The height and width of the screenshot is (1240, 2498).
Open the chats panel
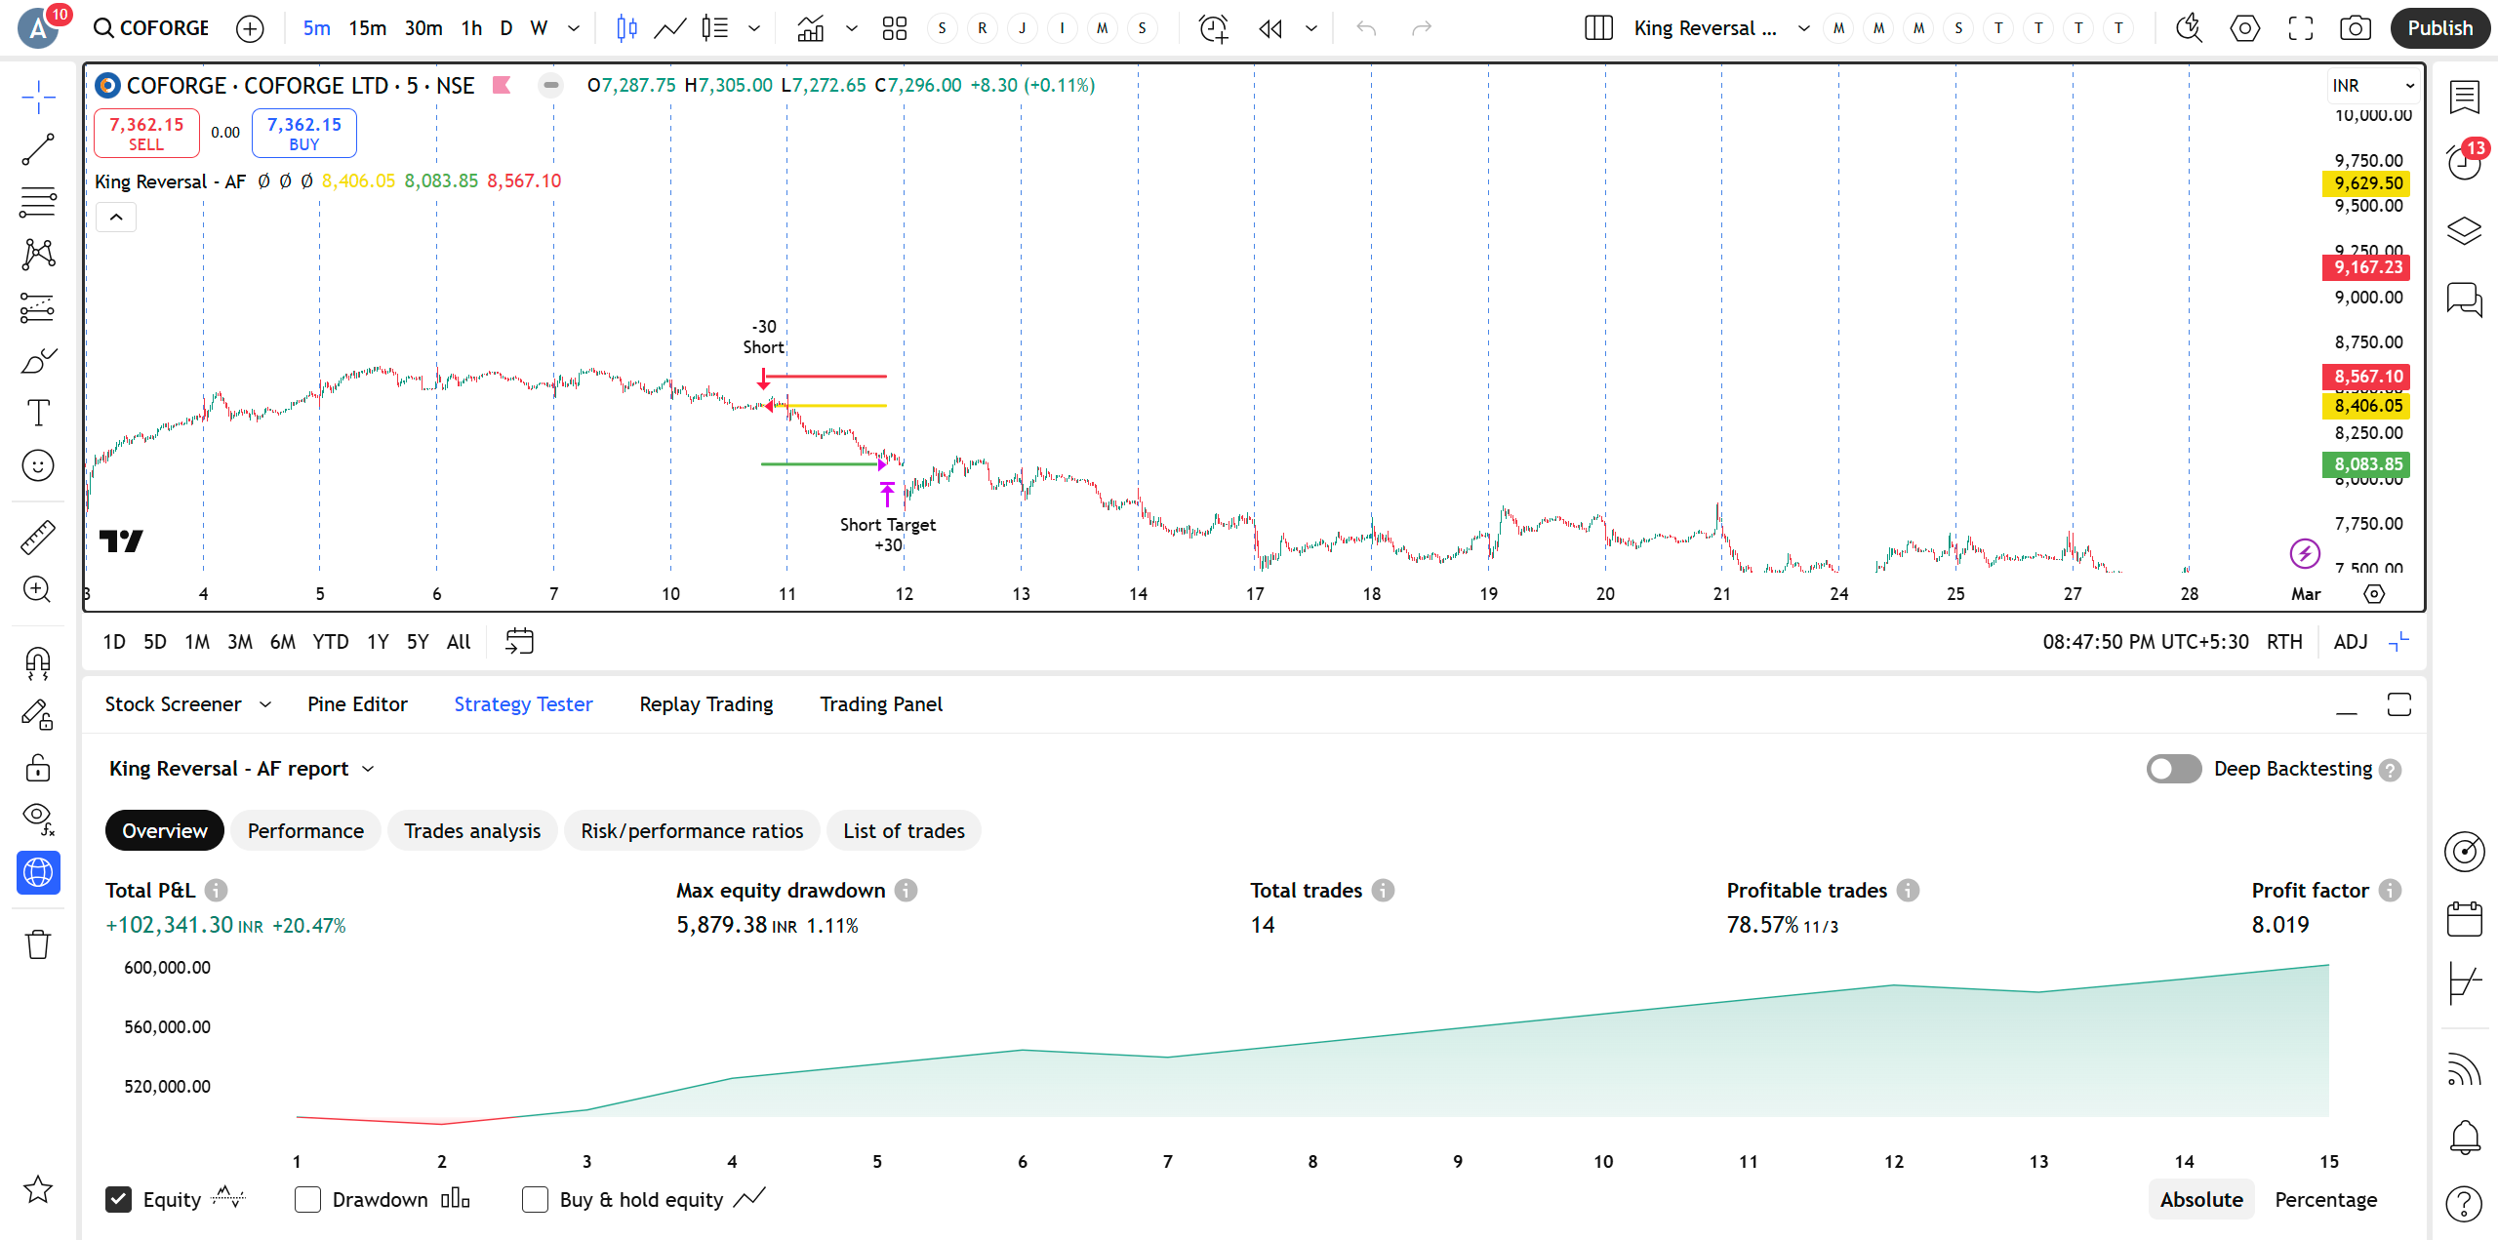(x=2465, y=299)
